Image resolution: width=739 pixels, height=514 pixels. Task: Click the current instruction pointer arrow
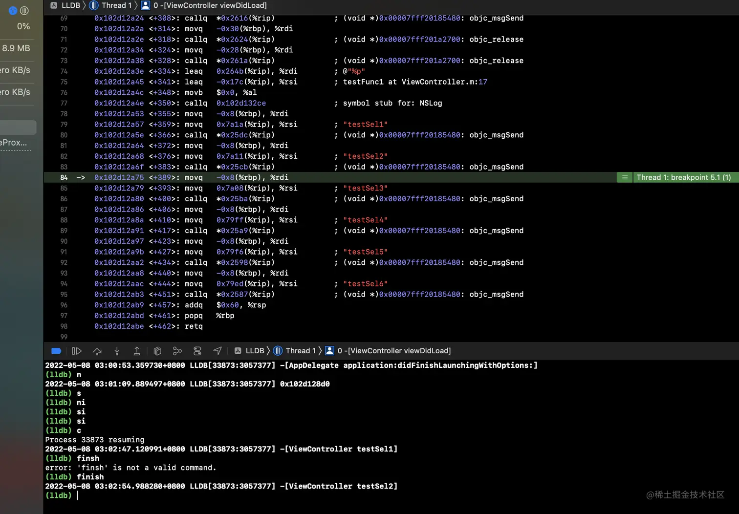tap(81, 177)
